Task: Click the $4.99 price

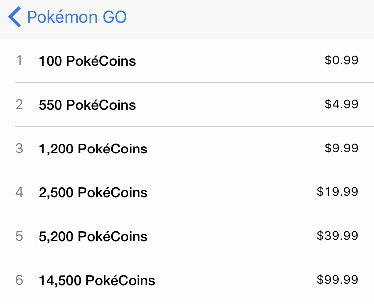Action: [x=341, y=104]
